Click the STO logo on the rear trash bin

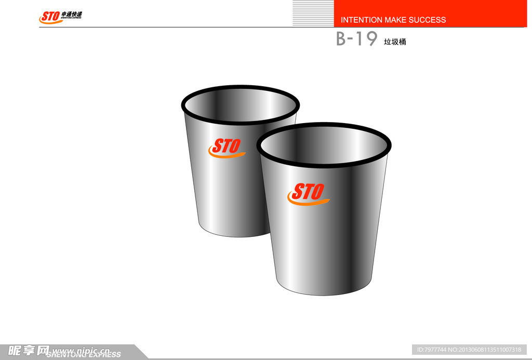(227, 148)
